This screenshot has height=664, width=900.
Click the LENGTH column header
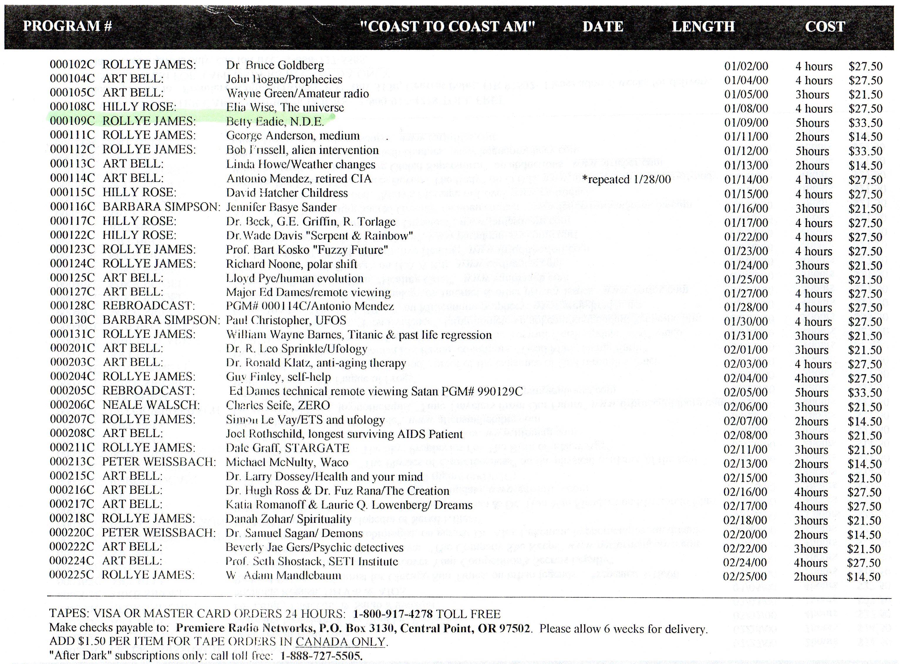click(x=703, y=26)
